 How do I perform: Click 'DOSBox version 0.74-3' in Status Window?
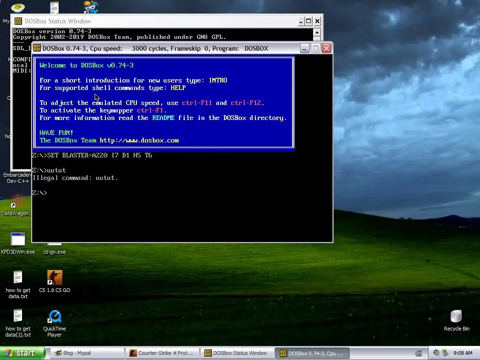(52, 31)
